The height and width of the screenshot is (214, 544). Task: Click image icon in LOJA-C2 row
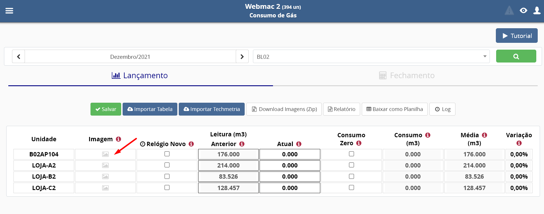[x=105, y=188]
